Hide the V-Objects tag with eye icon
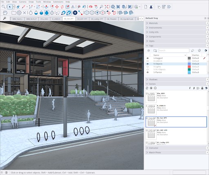The width and height of the screenshot is (209, 175). tap(147, 64)
